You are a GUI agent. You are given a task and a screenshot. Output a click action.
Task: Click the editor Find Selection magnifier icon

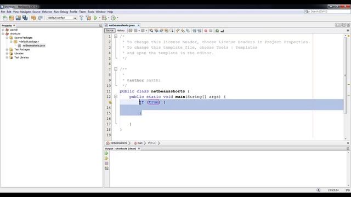pos(151,31)
